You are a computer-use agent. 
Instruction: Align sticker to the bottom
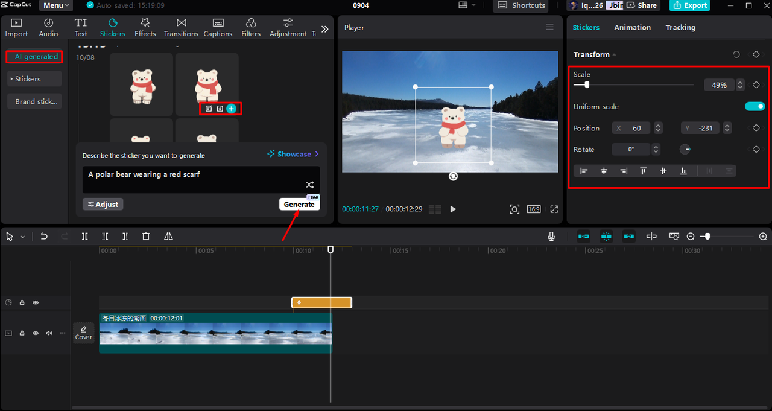coord(683,171)
